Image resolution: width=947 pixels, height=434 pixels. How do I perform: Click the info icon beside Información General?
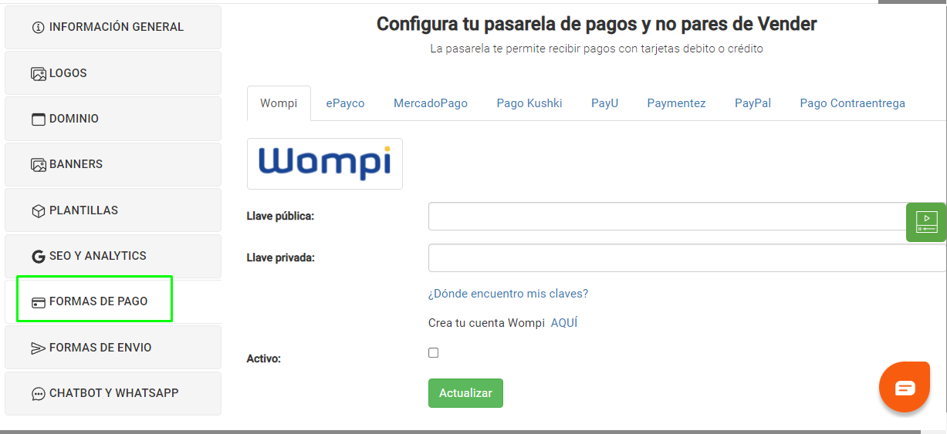[x=39, y=28]
